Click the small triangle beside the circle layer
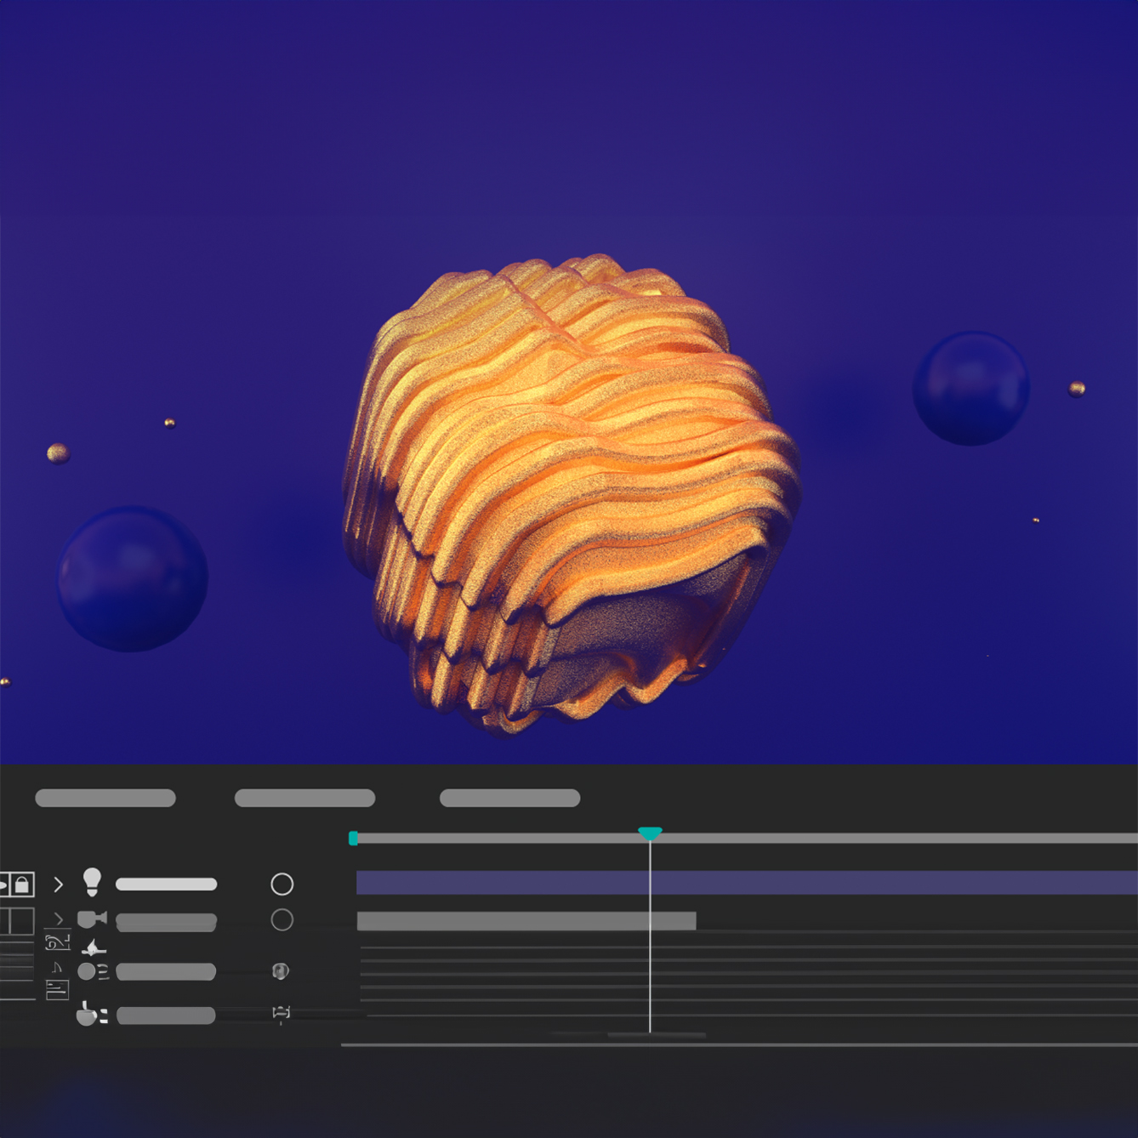Image resolution: width=1138 pixels, height=1138 pixels. coord(57,968)
